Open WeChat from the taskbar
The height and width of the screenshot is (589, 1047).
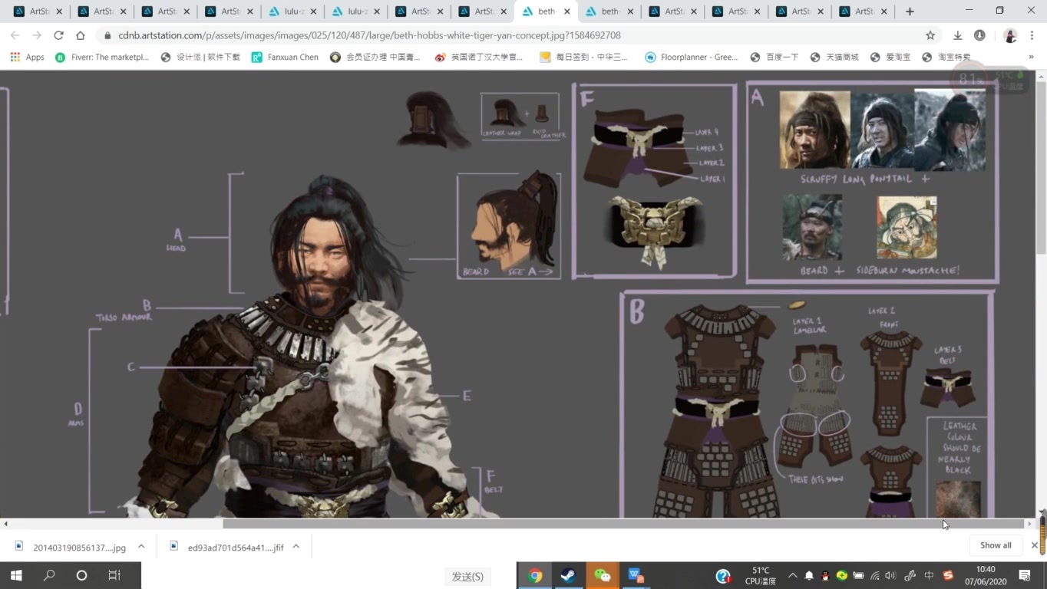click(x=603, y=575)
